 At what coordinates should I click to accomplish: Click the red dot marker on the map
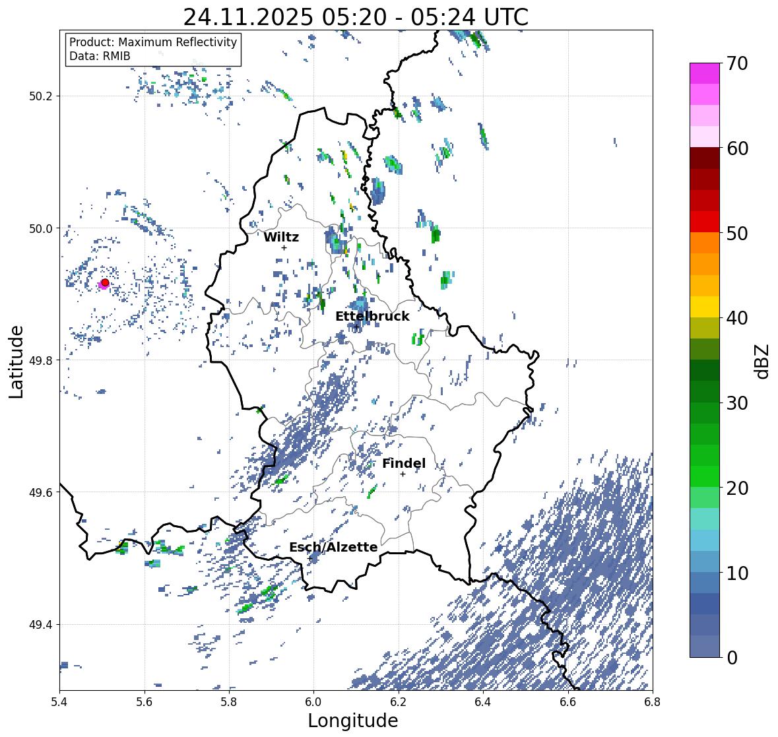[105, 282]
